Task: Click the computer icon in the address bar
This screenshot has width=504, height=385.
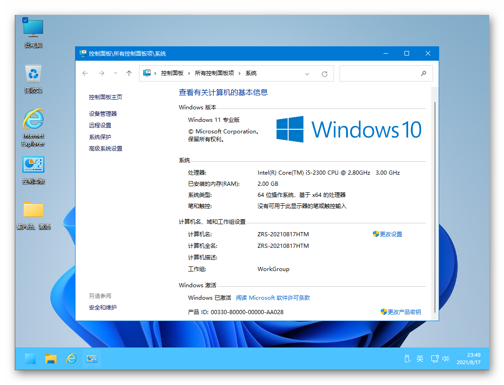Action: click(x=147, y=73)
